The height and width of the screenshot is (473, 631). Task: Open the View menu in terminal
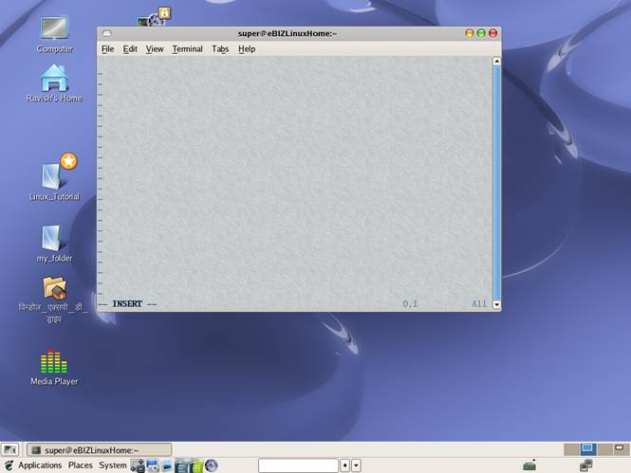(x=155, y=49)
